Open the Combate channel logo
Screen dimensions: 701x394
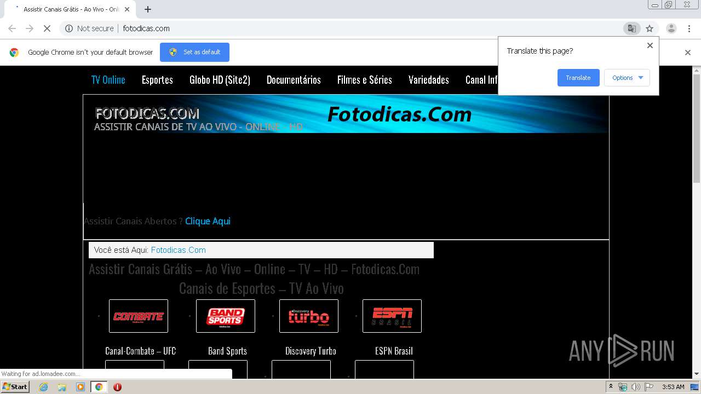click(x=139, y=316)
